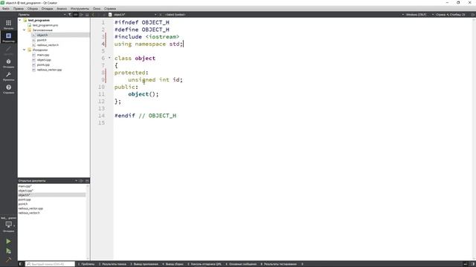Click the green Run button
This screenshot has height=267, width=476.
tap(8, 241)
